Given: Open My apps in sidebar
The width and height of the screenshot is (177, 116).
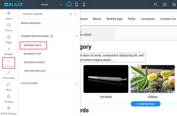Looking at the screenshot, I should click(9, 99).
